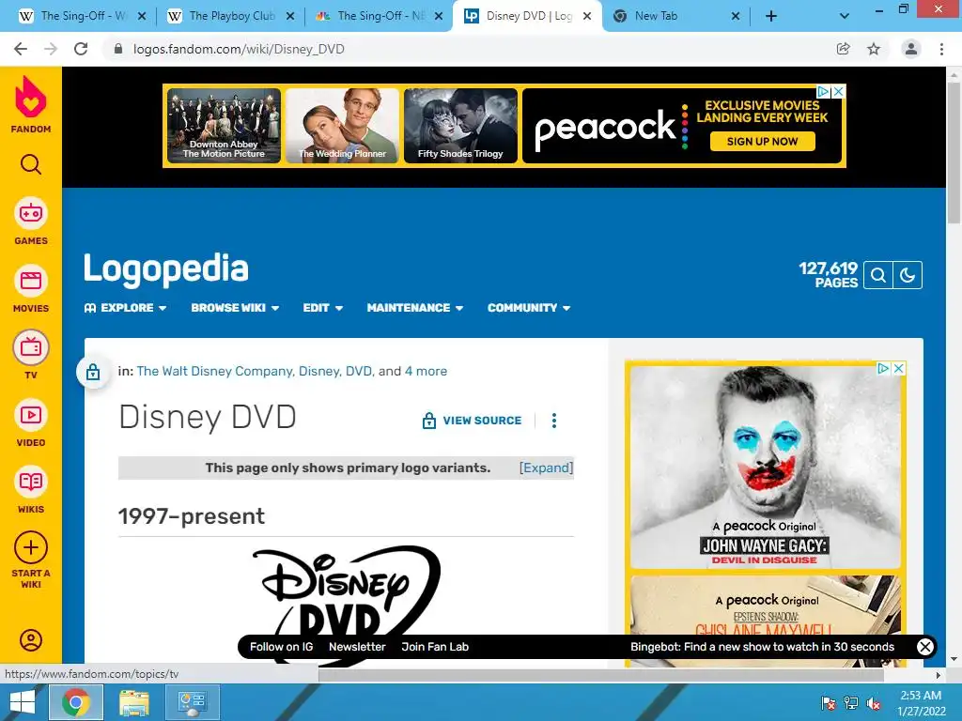Reload the page

pos(81,49)
